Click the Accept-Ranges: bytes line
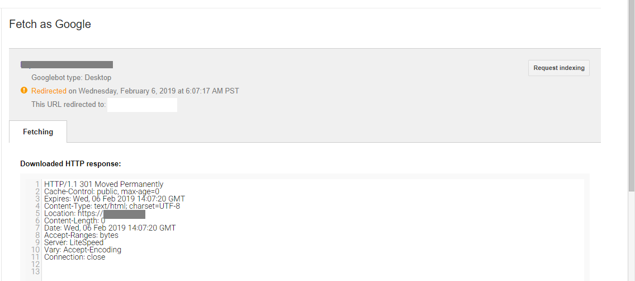The image size is (635, 281). (x=81, y=235)
